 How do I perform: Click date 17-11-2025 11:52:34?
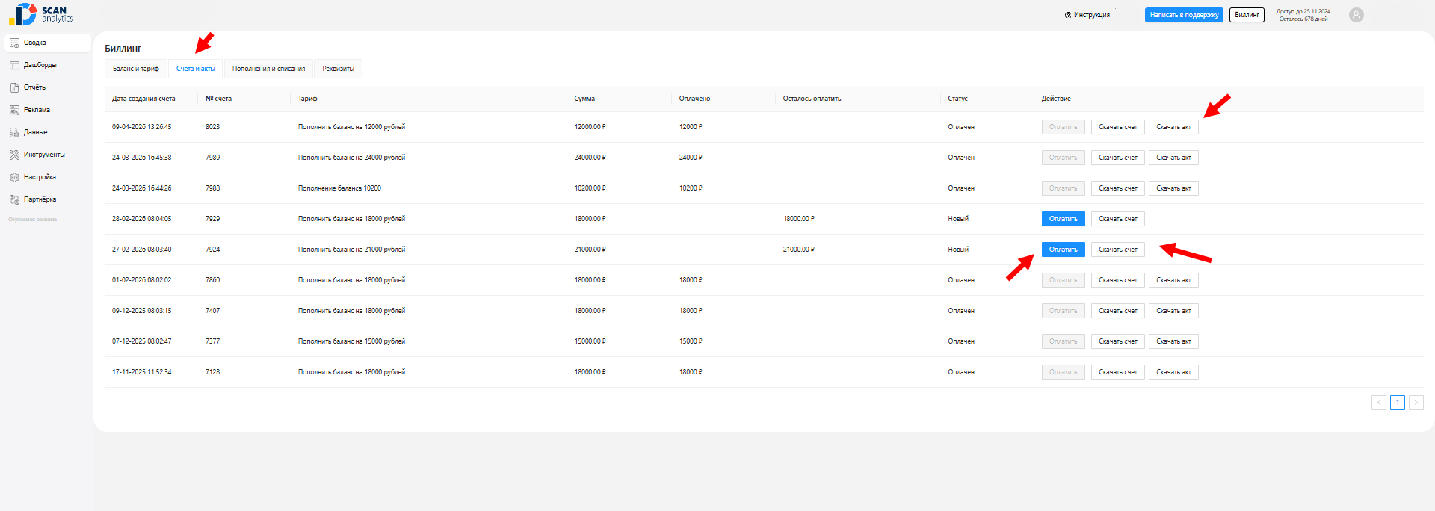(142, 372)
